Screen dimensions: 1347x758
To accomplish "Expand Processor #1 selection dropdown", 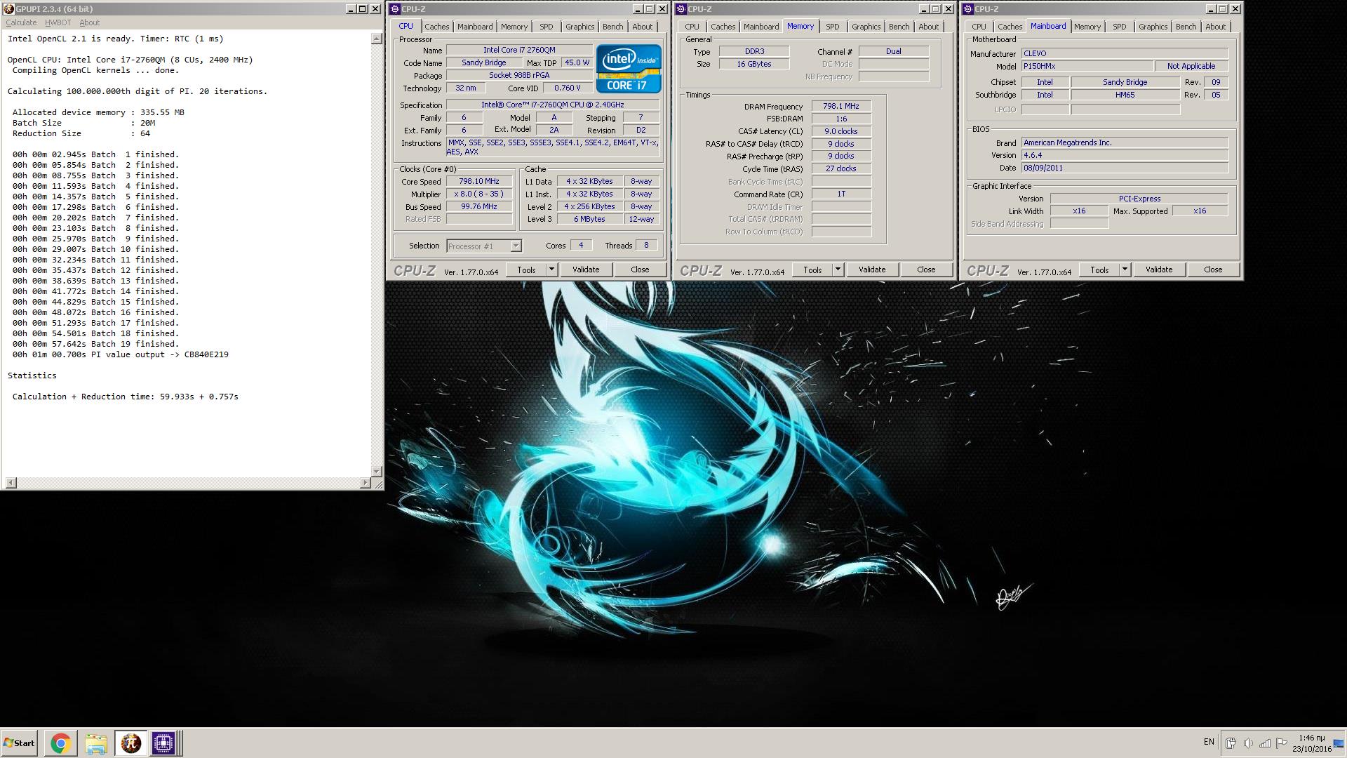I will click(x=516, y=246).
